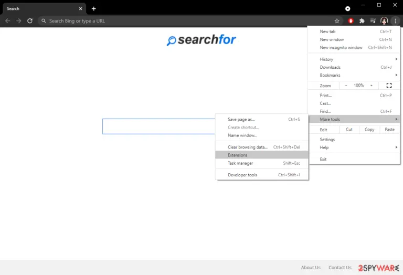Click the searchfor page search box

[x=159, y=126]
